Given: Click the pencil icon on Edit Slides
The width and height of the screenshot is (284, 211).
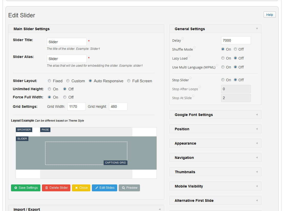Looking at the screenshot, I should coord(97,188).
